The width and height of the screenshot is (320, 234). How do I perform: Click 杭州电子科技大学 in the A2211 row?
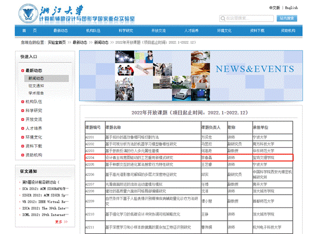point(267,227)
